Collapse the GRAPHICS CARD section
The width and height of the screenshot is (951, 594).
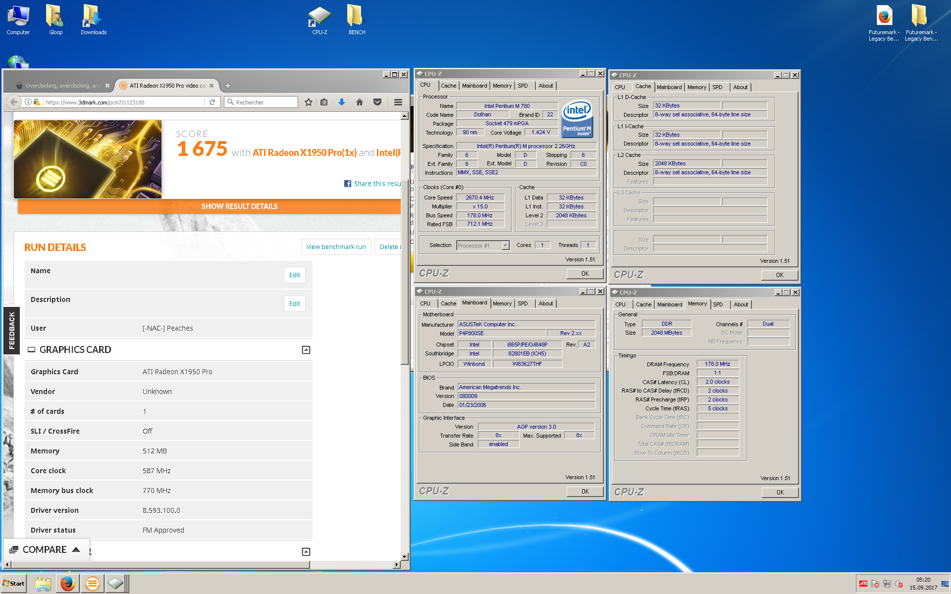(x=306, y=350)
